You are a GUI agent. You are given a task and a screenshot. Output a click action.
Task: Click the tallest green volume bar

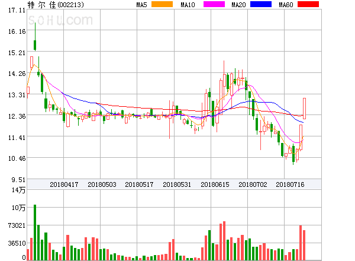coord(35,232)
